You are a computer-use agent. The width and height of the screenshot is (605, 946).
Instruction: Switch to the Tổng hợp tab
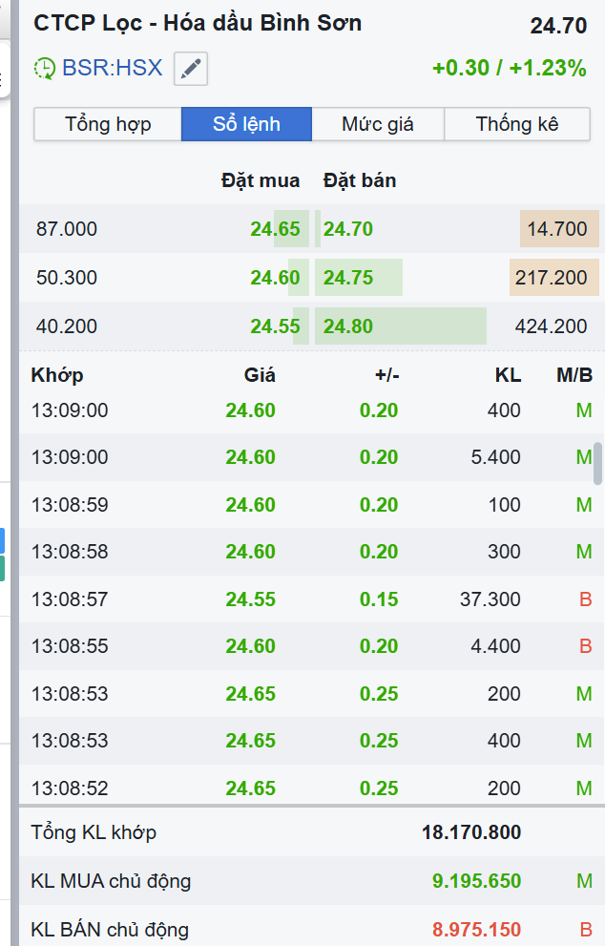pyautogui.click(x=108, y=124)
